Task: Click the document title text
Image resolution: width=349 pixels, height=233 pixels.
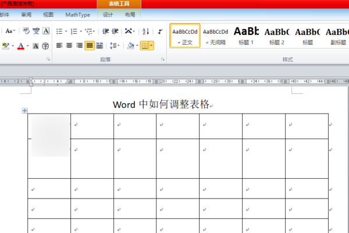Action: point(161,104)
